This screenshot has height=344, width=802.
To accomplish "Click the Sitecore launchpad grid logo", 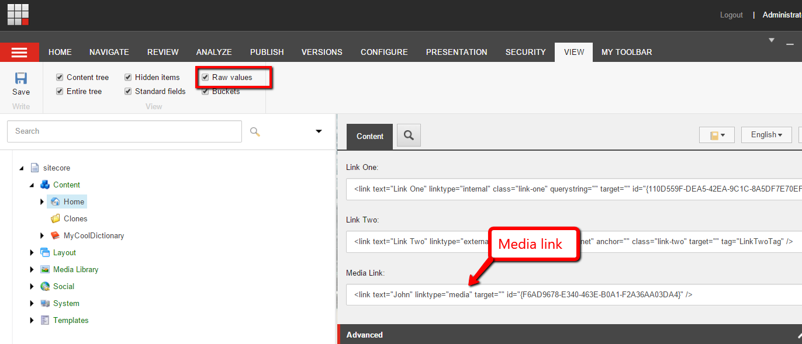I will coord(18,14).
